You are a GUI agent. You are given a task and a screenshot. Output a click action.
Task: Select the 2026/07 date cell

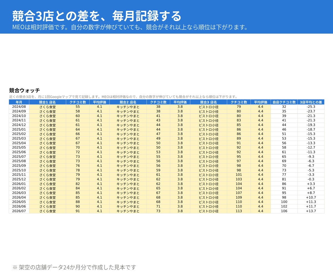(x=19, y=211)
